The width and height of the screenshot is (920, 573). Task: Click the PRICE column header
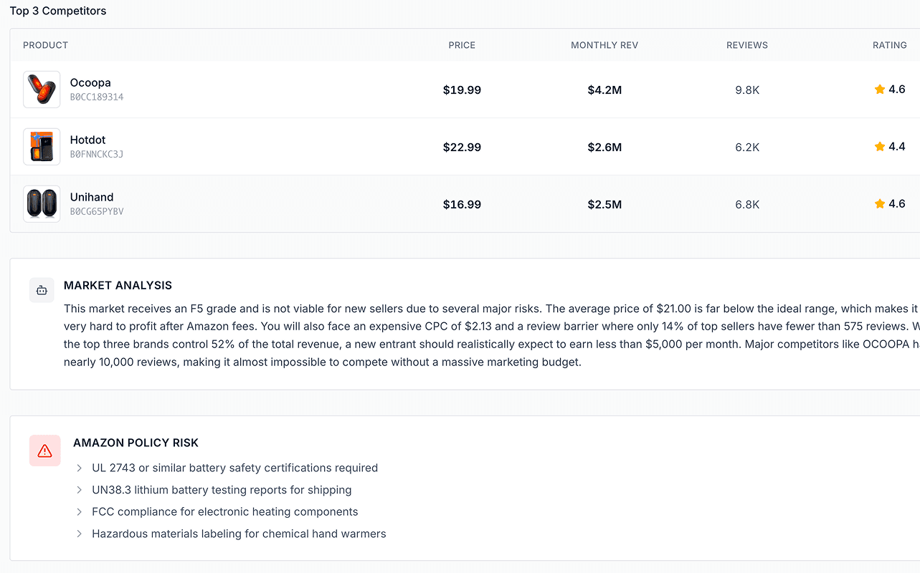[x=462, y=45]
